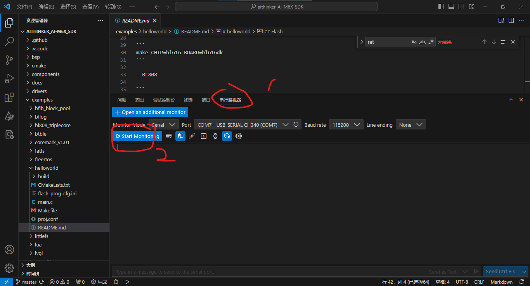Click the Start Monitoring button
530x286 pixels.
(x=137, y=136)
